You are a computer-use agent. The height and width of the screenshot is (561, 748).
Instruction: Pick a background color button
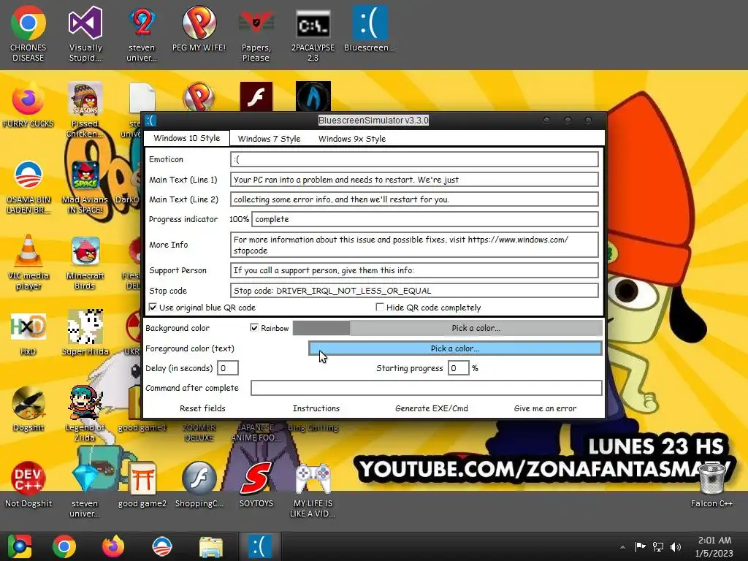tap(476, 328)
